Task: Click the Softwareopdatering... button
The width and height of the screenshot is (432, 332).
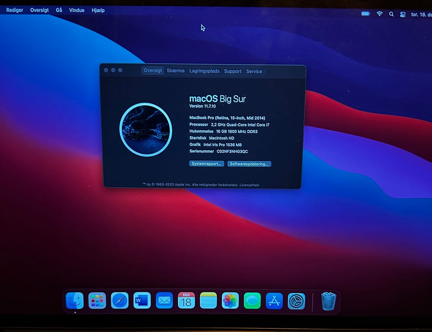Action: click(x=249, y=164)
